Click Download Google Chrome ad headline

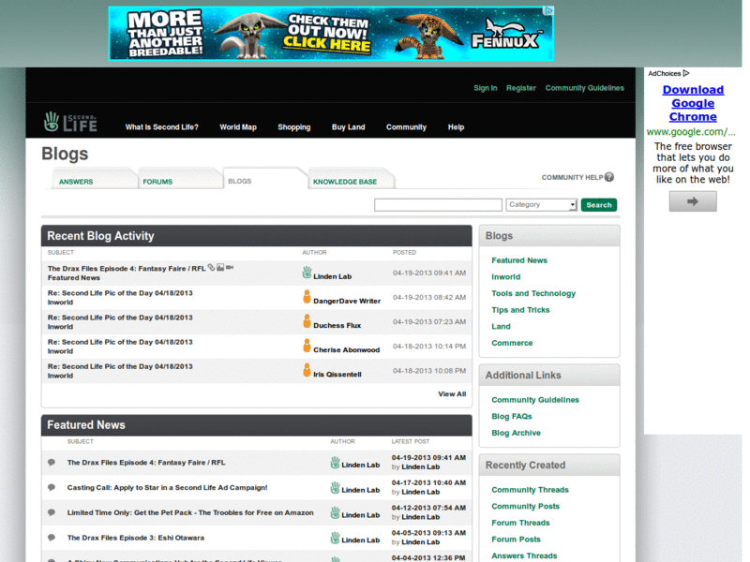[x=693, y=103]
